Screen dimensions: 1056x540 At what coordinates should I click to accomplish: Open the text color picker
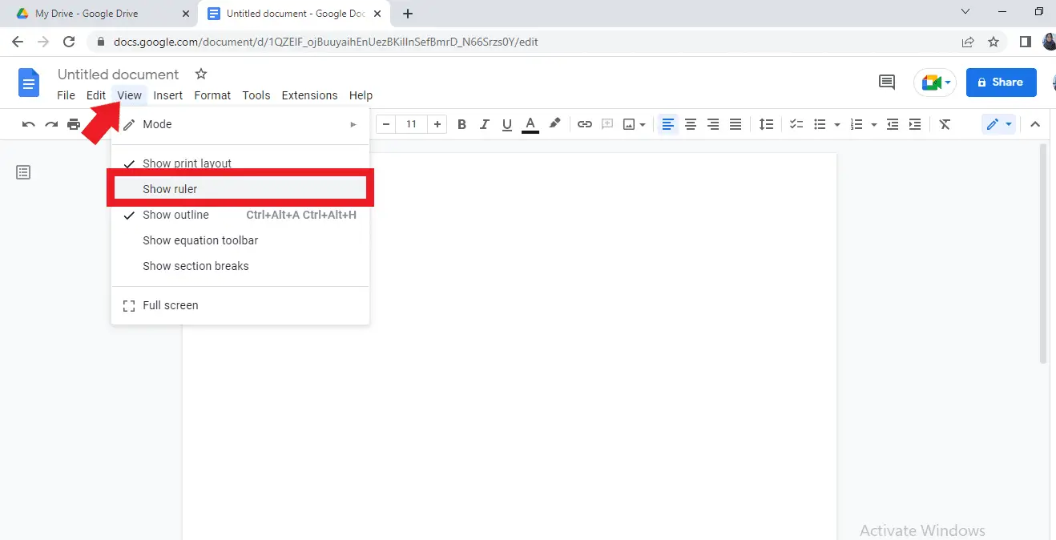click(x=530, y=124)
